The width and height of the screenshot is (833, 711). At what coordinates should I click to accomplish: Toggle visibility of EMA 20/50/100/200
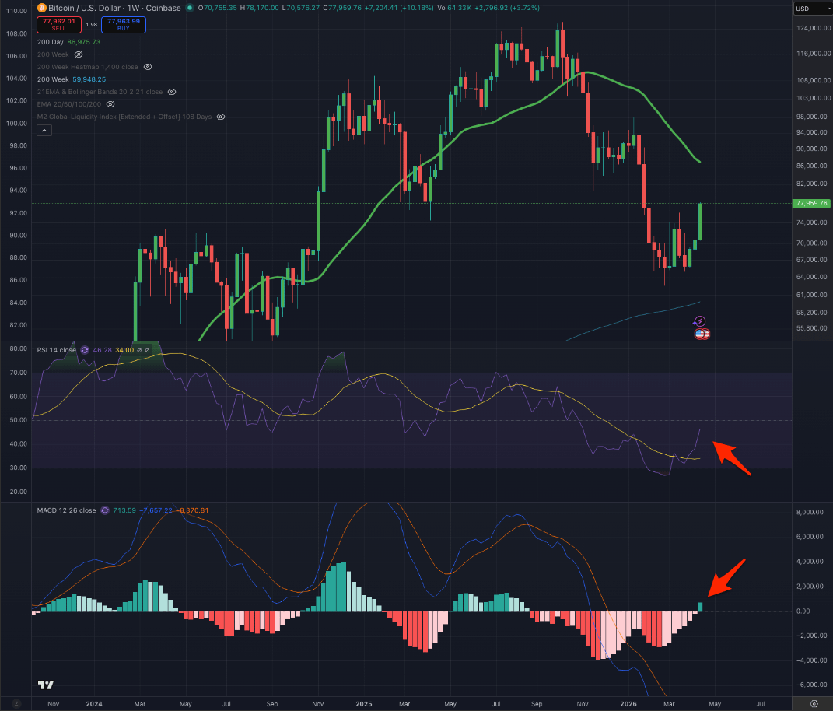point(110,104)
